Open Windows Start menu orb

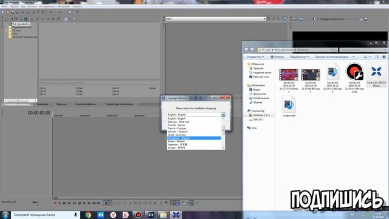5,215
